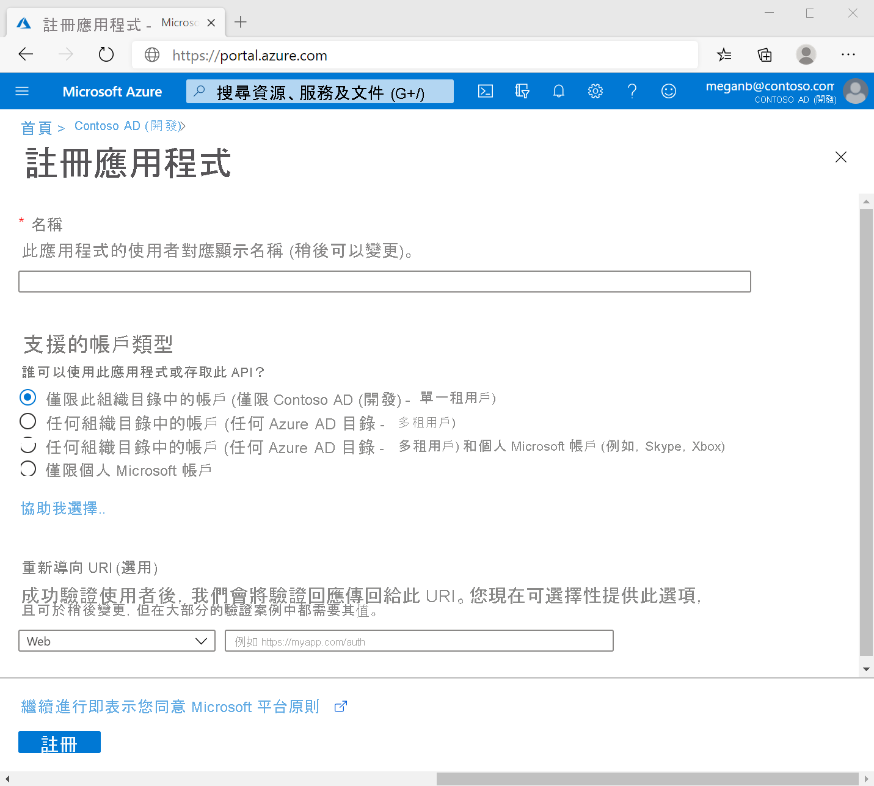Close the 註冊應用程式 pane
874x786 pixels.
tap(841, 157)
